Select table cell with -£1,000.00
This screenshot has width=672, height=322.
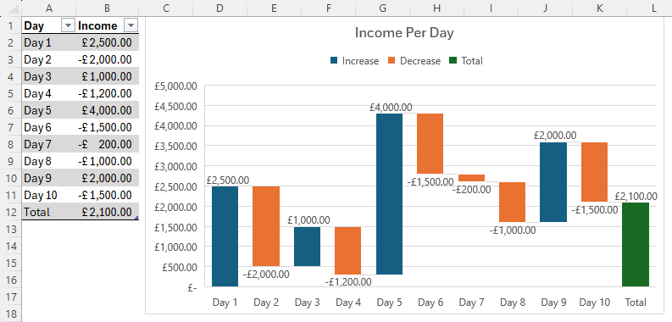click(108, 161)
